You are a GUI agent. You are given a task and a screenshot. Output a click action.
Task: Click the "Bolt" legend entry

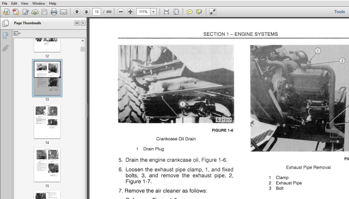tap(279, 188)
